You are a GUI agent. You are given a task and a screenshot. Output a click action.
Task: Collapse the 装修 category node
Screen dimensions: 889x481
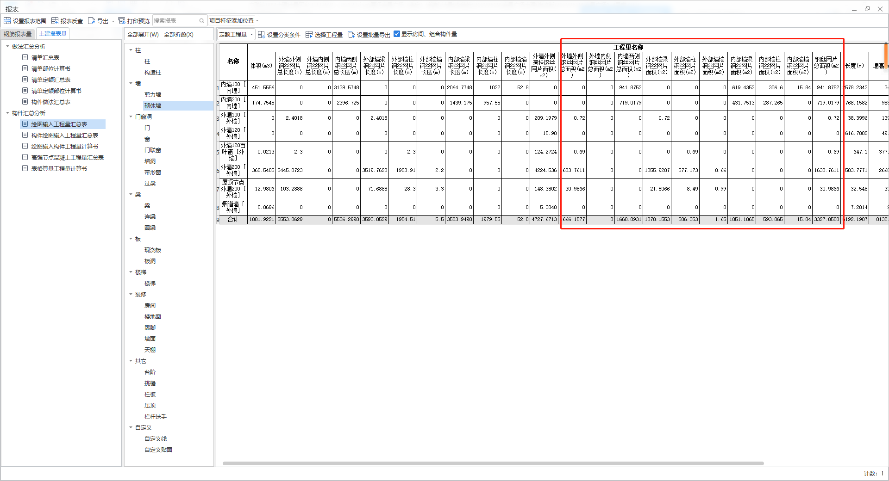[x=131, y=294]
